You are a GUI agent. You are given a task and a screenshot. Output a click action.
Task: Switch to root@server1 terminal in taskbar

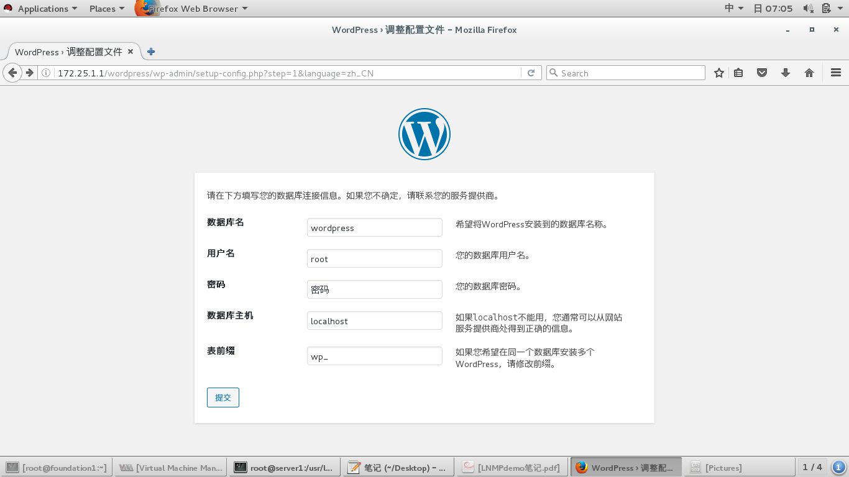tap(285, 468)
